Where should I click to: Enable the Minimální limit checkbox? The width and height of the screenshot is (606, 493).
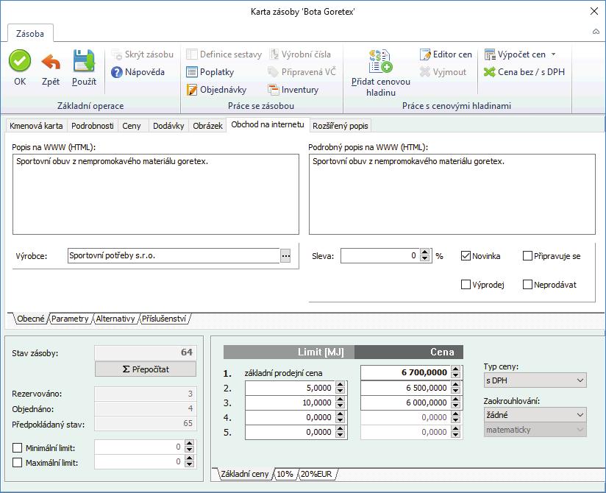click(18, 448)
